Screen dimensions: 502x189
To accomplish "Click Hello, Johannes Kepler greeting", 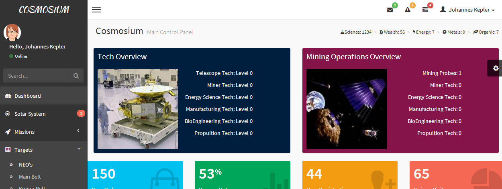I will click(x=37, y=46).
